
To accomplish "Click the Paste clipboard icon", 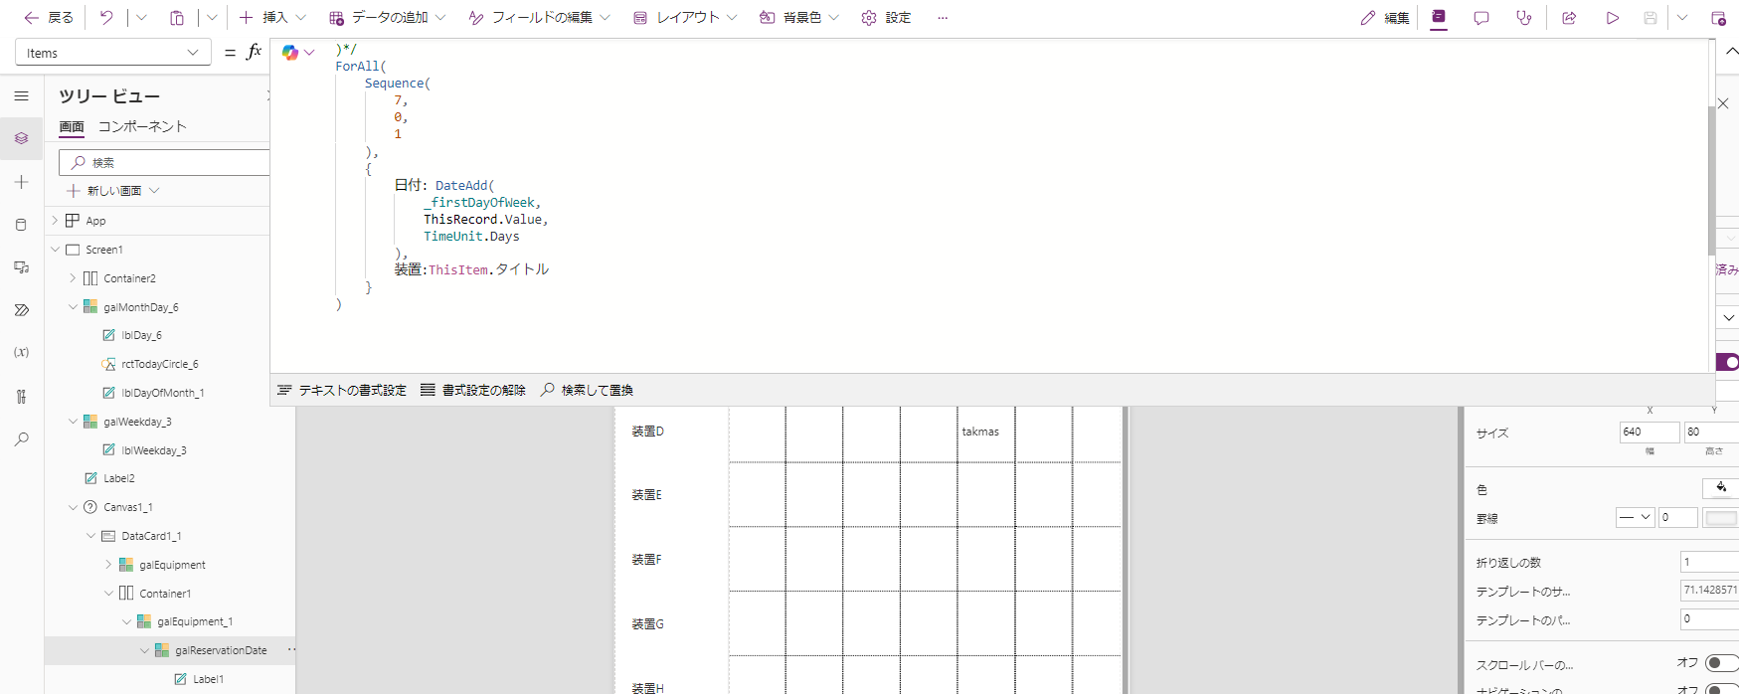I will [x=177, y=17].
